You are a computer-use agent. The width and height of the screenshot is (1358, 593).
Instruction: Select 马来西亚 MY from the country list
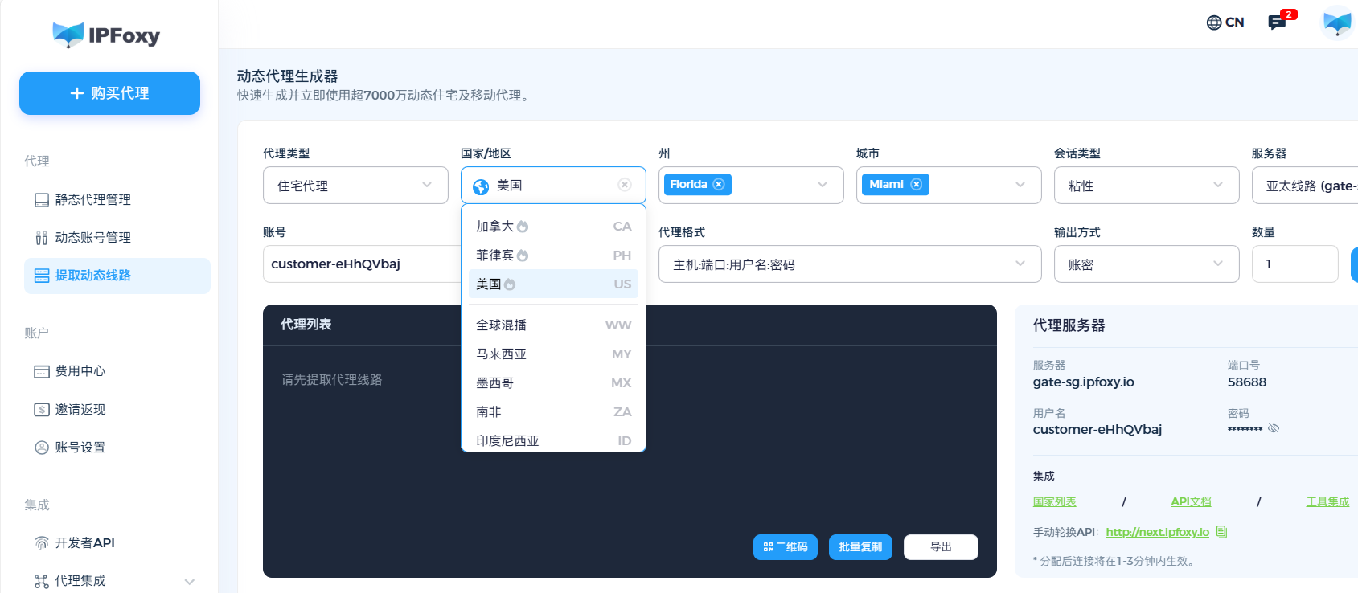pos(553,354)
